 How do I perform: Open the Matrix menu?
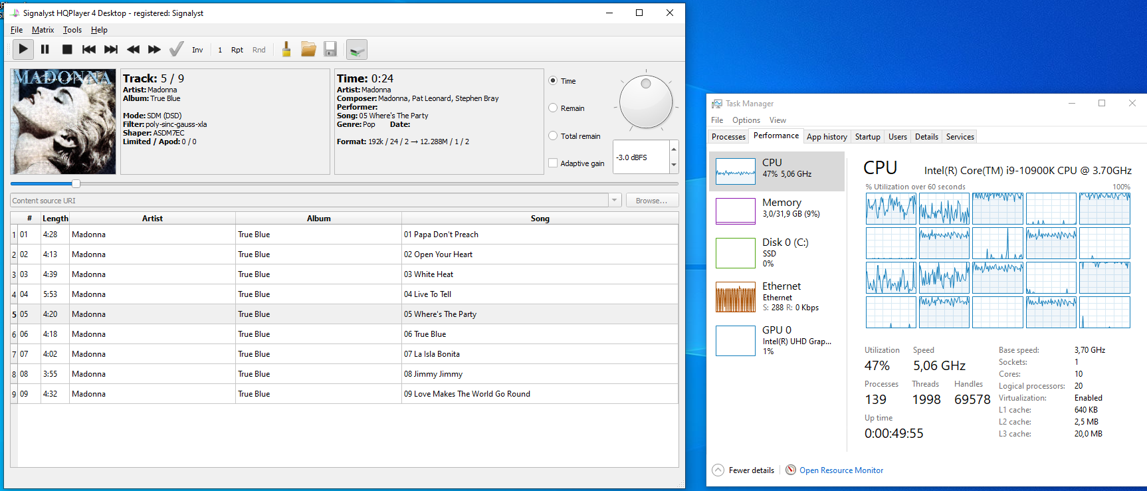pos(43,30)
